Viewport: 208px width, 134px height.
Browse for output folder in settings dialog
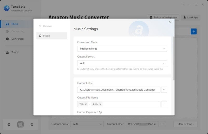click(164, 90)
